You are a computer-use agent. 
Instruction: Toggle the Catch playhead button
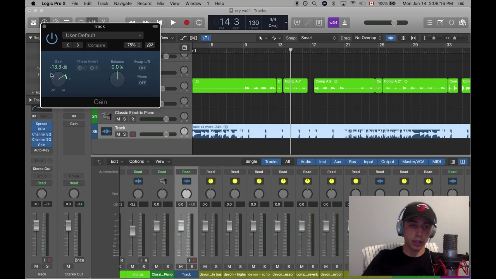(206, 38)
